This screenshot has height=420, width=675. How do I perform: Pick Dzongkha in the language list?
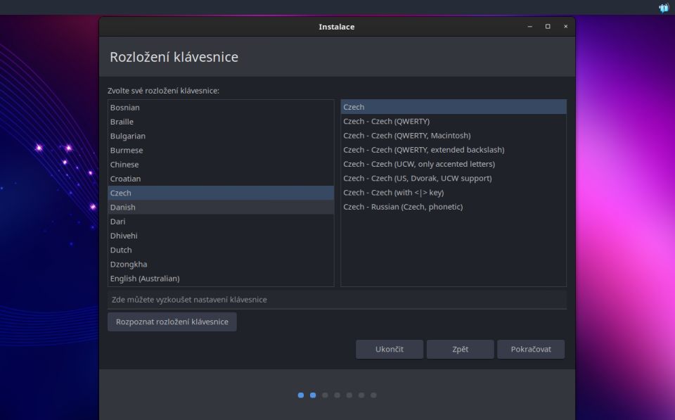coord(221,264)
